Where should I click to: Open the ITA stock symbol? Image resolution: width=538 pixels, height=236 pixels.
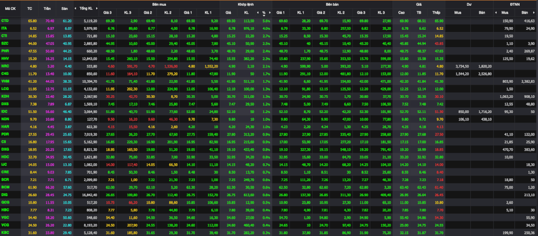(x=4, y=28)
